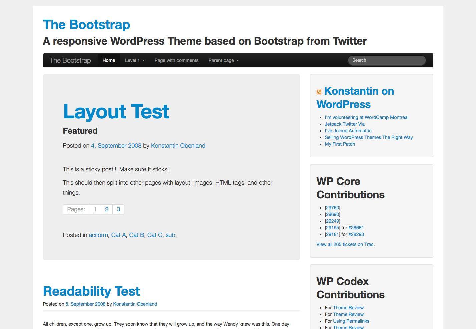The image size is (476, 329).
Task: Click The Bootstrap brand in the dark navbar
Action: (x=70, y=60)
